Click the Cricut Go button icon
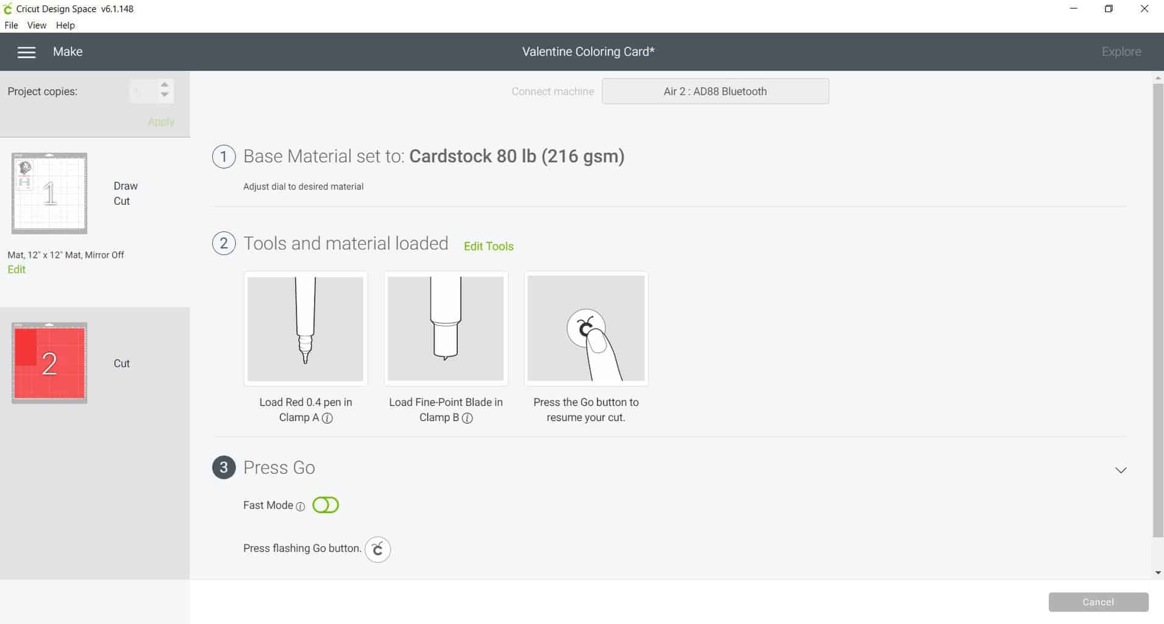1164x624 pixels. point(377,549)
